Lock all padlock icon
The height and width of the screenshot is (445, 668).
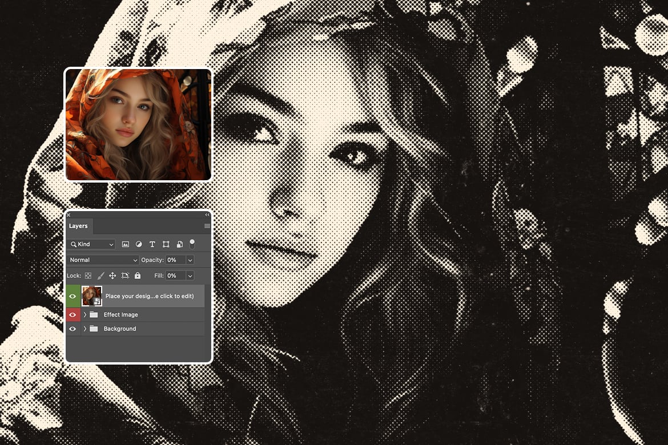click(x=138, y=276)
